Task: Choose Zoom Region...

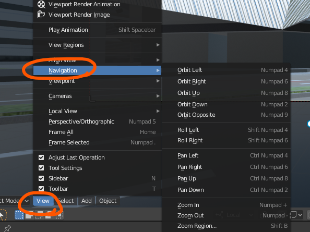Action: [x=226, y=226]
